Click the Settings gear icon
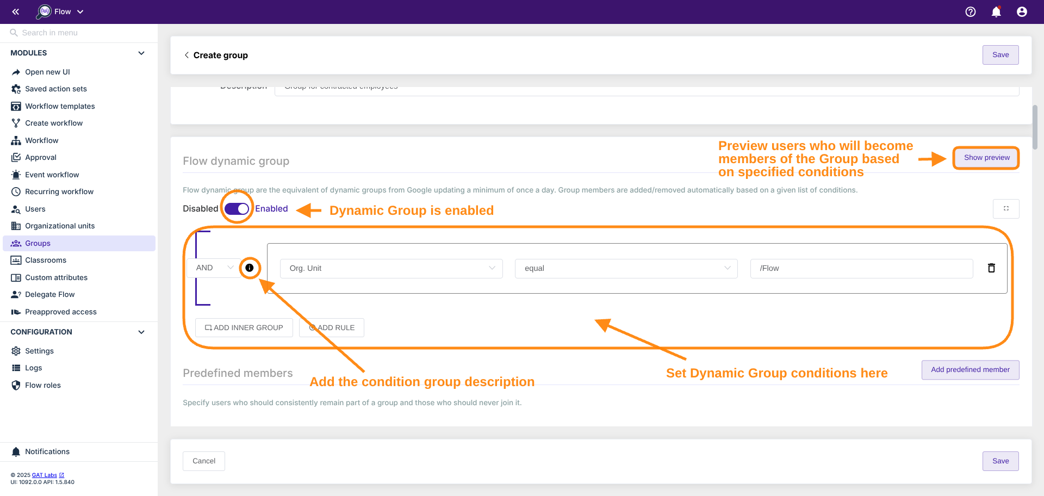 (x=16, y=351)
